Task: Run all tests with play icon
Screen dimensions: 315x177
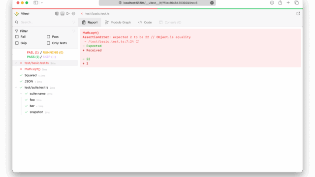Action: (68, 14)
